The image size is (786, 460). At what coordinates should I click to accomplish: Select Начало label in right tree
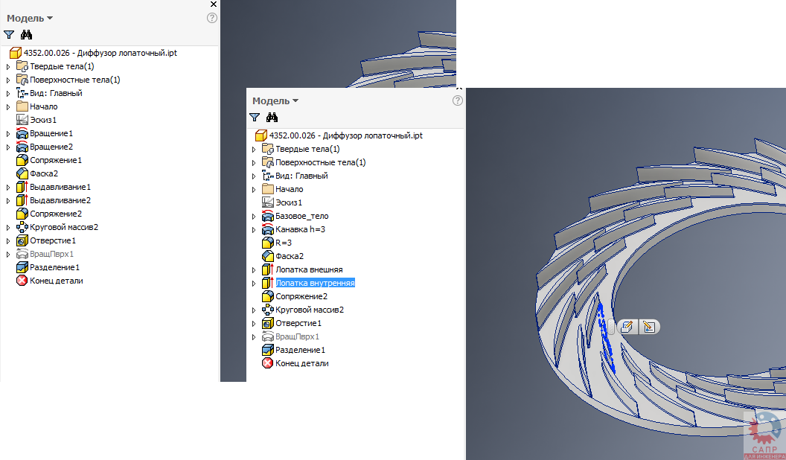coord(290,189)
